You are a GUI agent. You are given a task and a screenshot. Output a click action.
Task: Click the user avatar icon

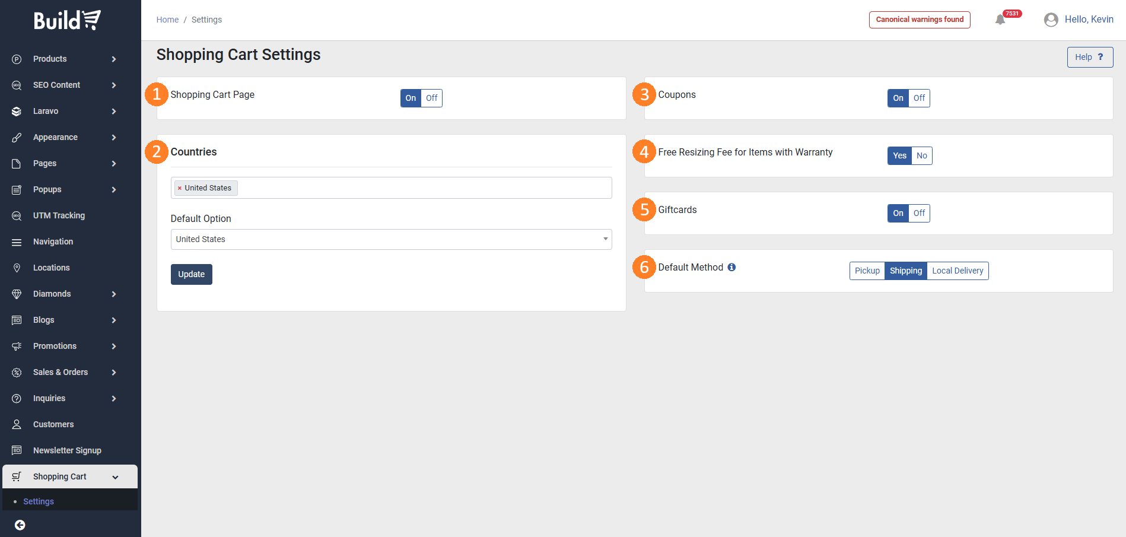coord(1051,20)
